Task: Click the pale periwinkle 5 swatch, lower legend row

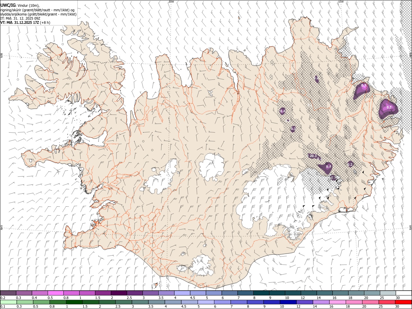Action: coord(206,302)
